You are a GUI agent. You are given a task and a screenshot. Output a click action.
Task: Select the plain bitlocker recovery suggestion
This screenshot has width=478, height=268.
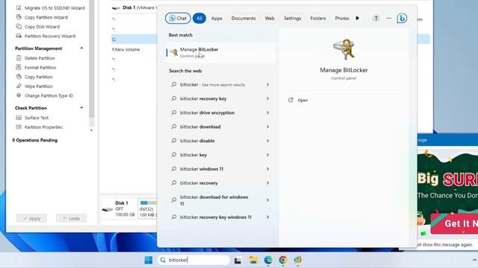221,183
